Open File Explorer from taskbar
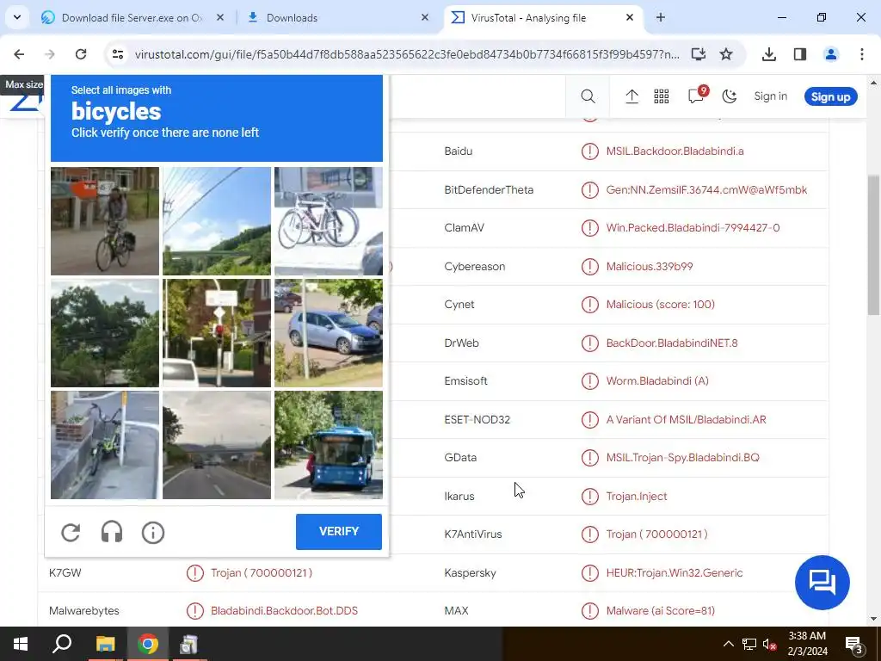This screenshot has height=661, width=881. (105, 644)
